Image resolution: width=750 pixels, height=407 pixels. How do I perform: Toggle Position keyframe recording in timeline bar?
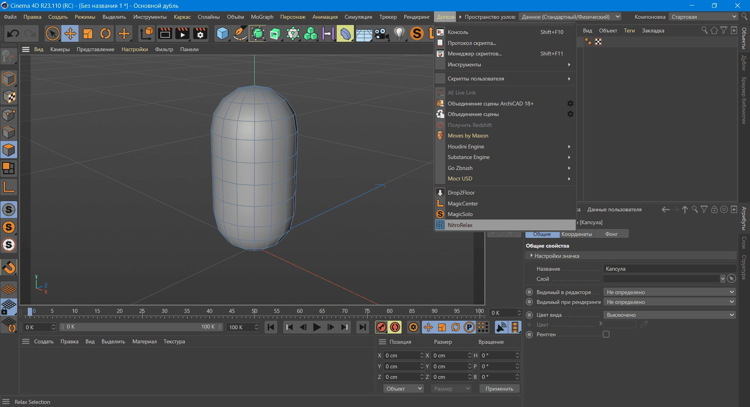click(429, 327)
